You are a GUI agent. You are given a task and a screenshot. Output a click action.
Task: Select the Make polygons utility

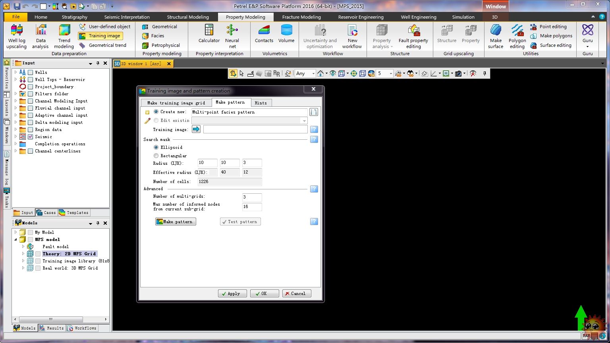(x=551, y=36)
